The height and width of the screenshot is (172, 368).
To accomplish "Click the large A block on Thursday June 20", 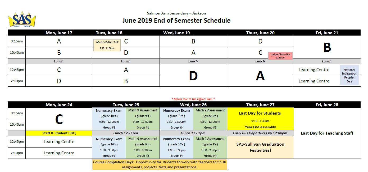I will click(x=260, y=76).
